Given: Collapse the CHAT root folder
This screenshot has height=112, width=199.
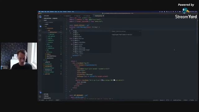Looking at the screenshot, I should point(45,20).
